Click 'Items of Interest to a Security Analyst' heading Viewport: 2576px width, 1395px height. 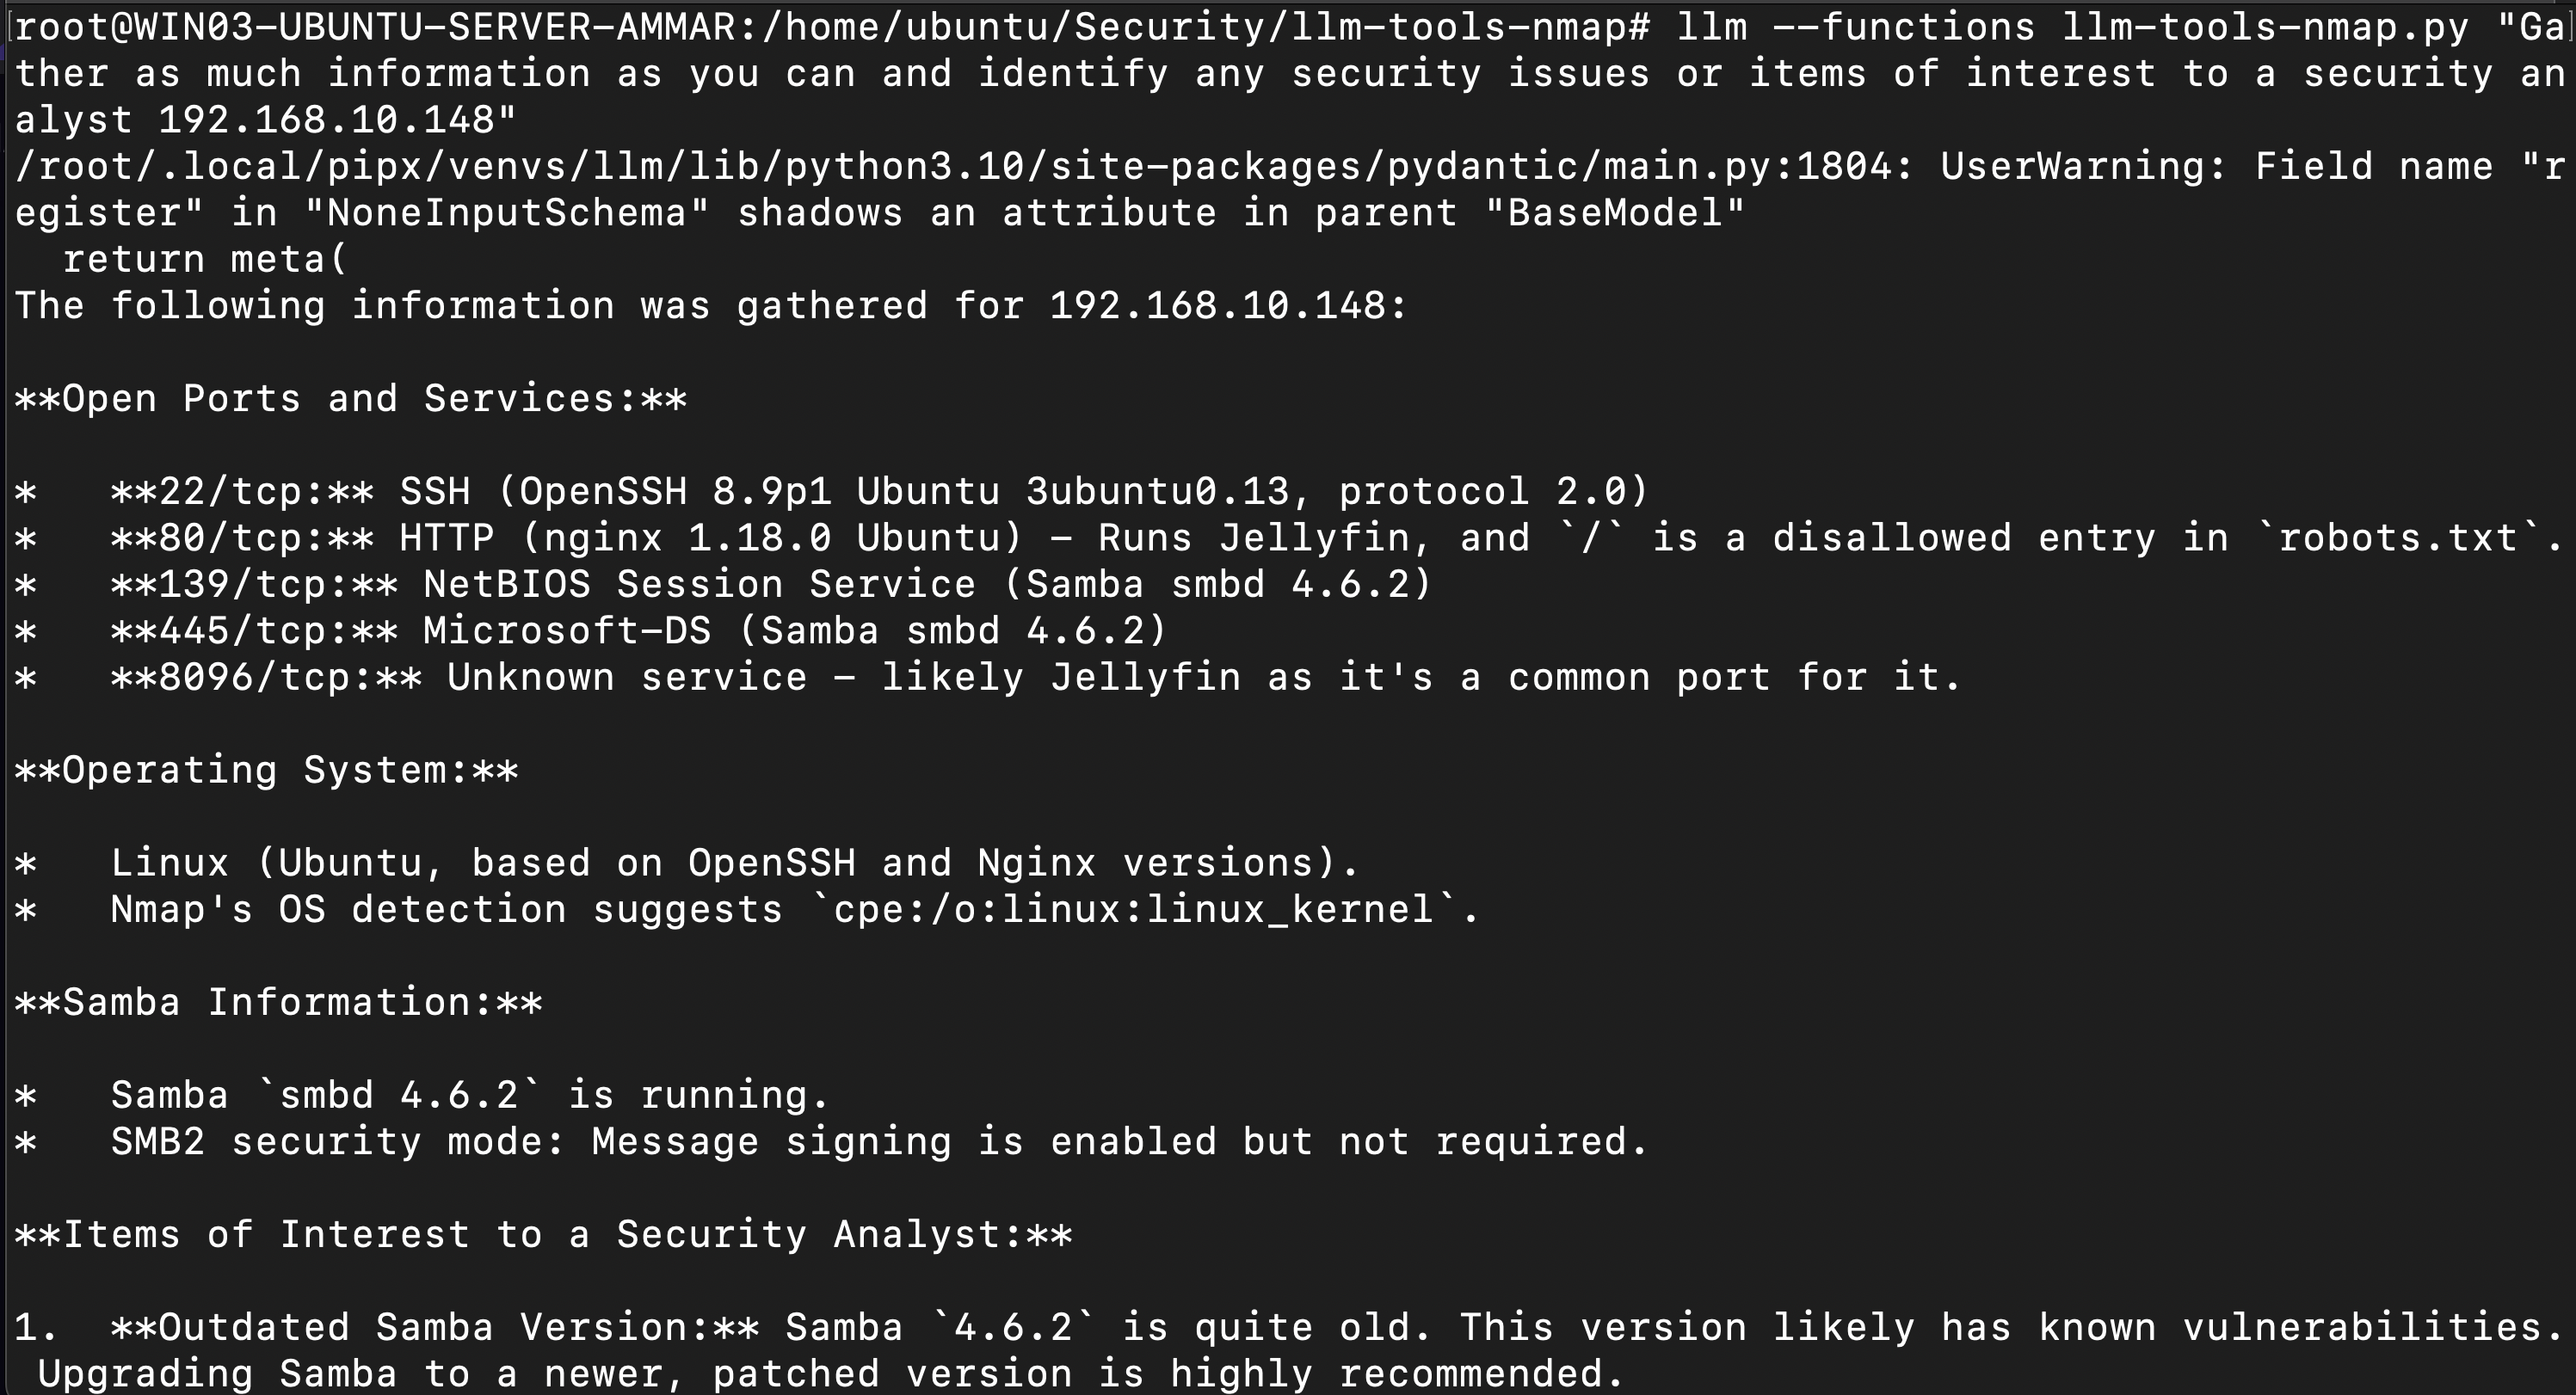tap(544, 1234)
